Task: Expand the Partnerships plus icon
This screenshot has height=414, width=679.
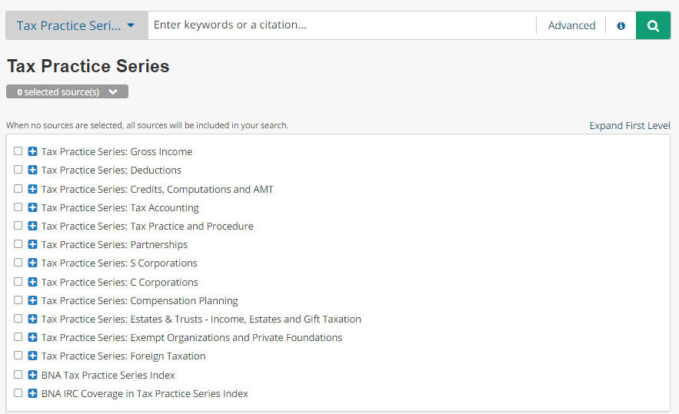Action: pyautogui.click(x=32, y=244)
